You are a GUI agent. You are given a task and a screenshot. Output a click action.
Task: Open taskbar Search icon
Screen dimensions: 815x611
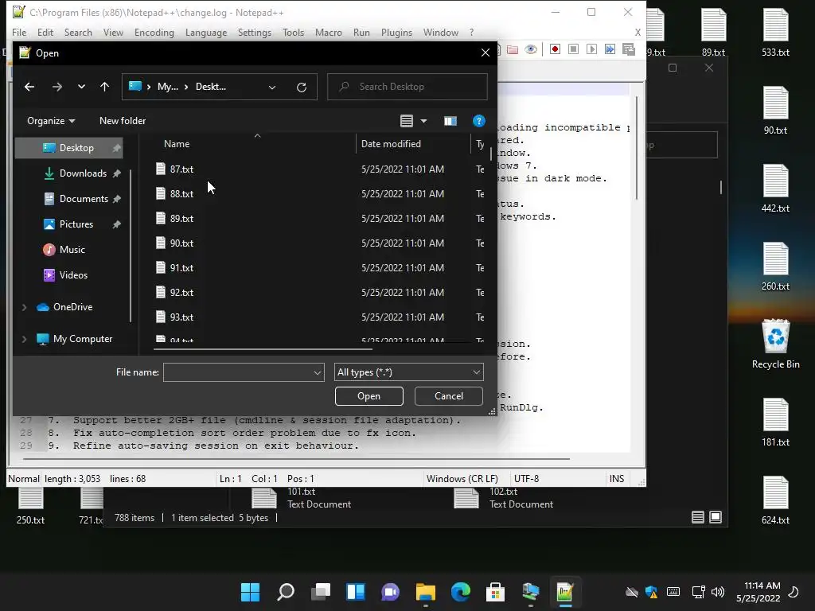pos(286,592)
